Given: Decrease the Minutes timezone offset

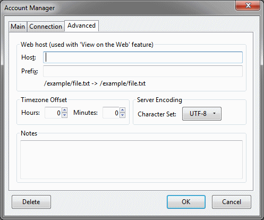Looking at the screenshot, I should (x=123, y=115).
